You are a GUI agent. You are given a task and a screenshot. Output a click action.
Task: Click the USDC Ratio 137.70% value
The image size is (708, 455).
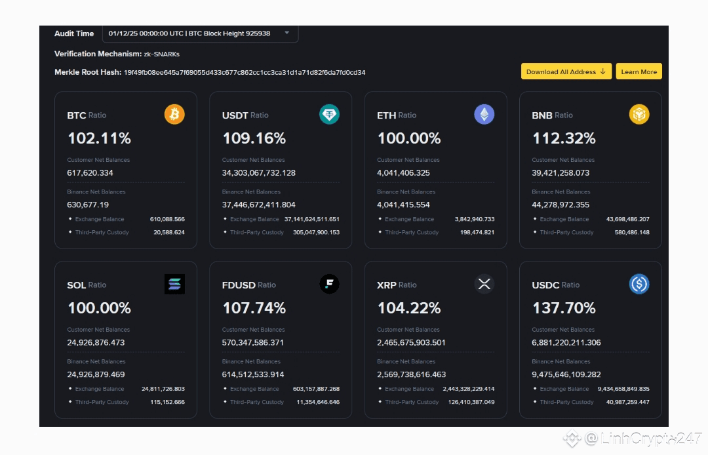tap(564, 308)
